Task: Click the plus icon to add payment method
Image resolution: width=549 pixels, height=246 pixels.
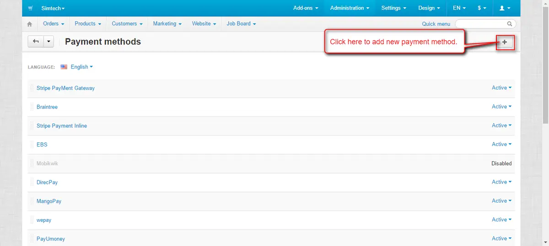Action: 505,42
